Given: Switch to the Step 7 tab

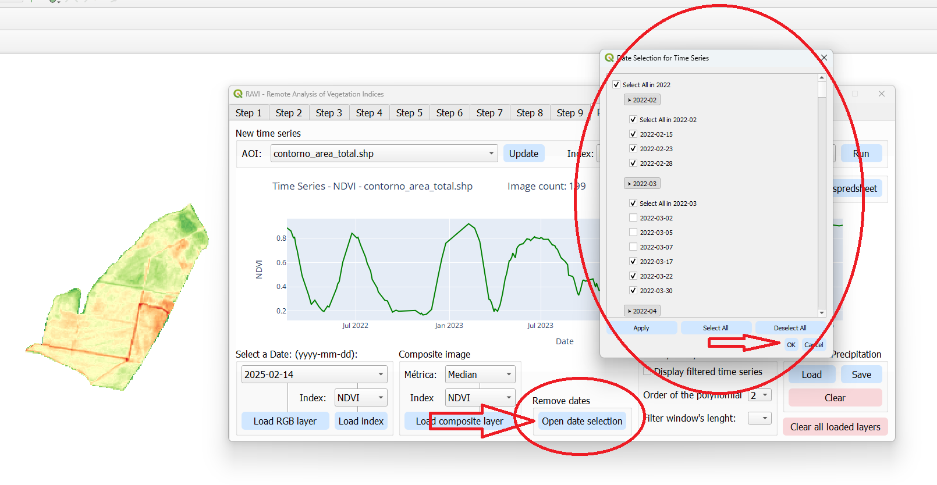Looking at the screenshot, I should [x=489, y=113].
